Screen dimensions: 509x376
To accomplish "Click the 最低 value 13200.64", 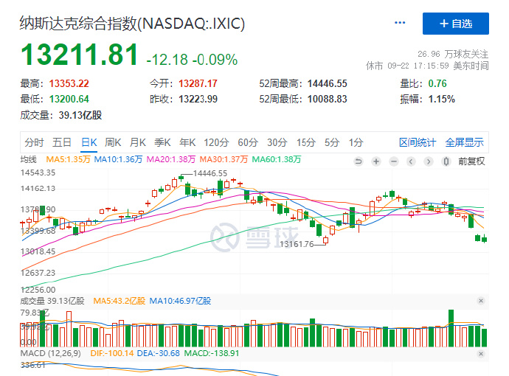I will coord(69,99).
